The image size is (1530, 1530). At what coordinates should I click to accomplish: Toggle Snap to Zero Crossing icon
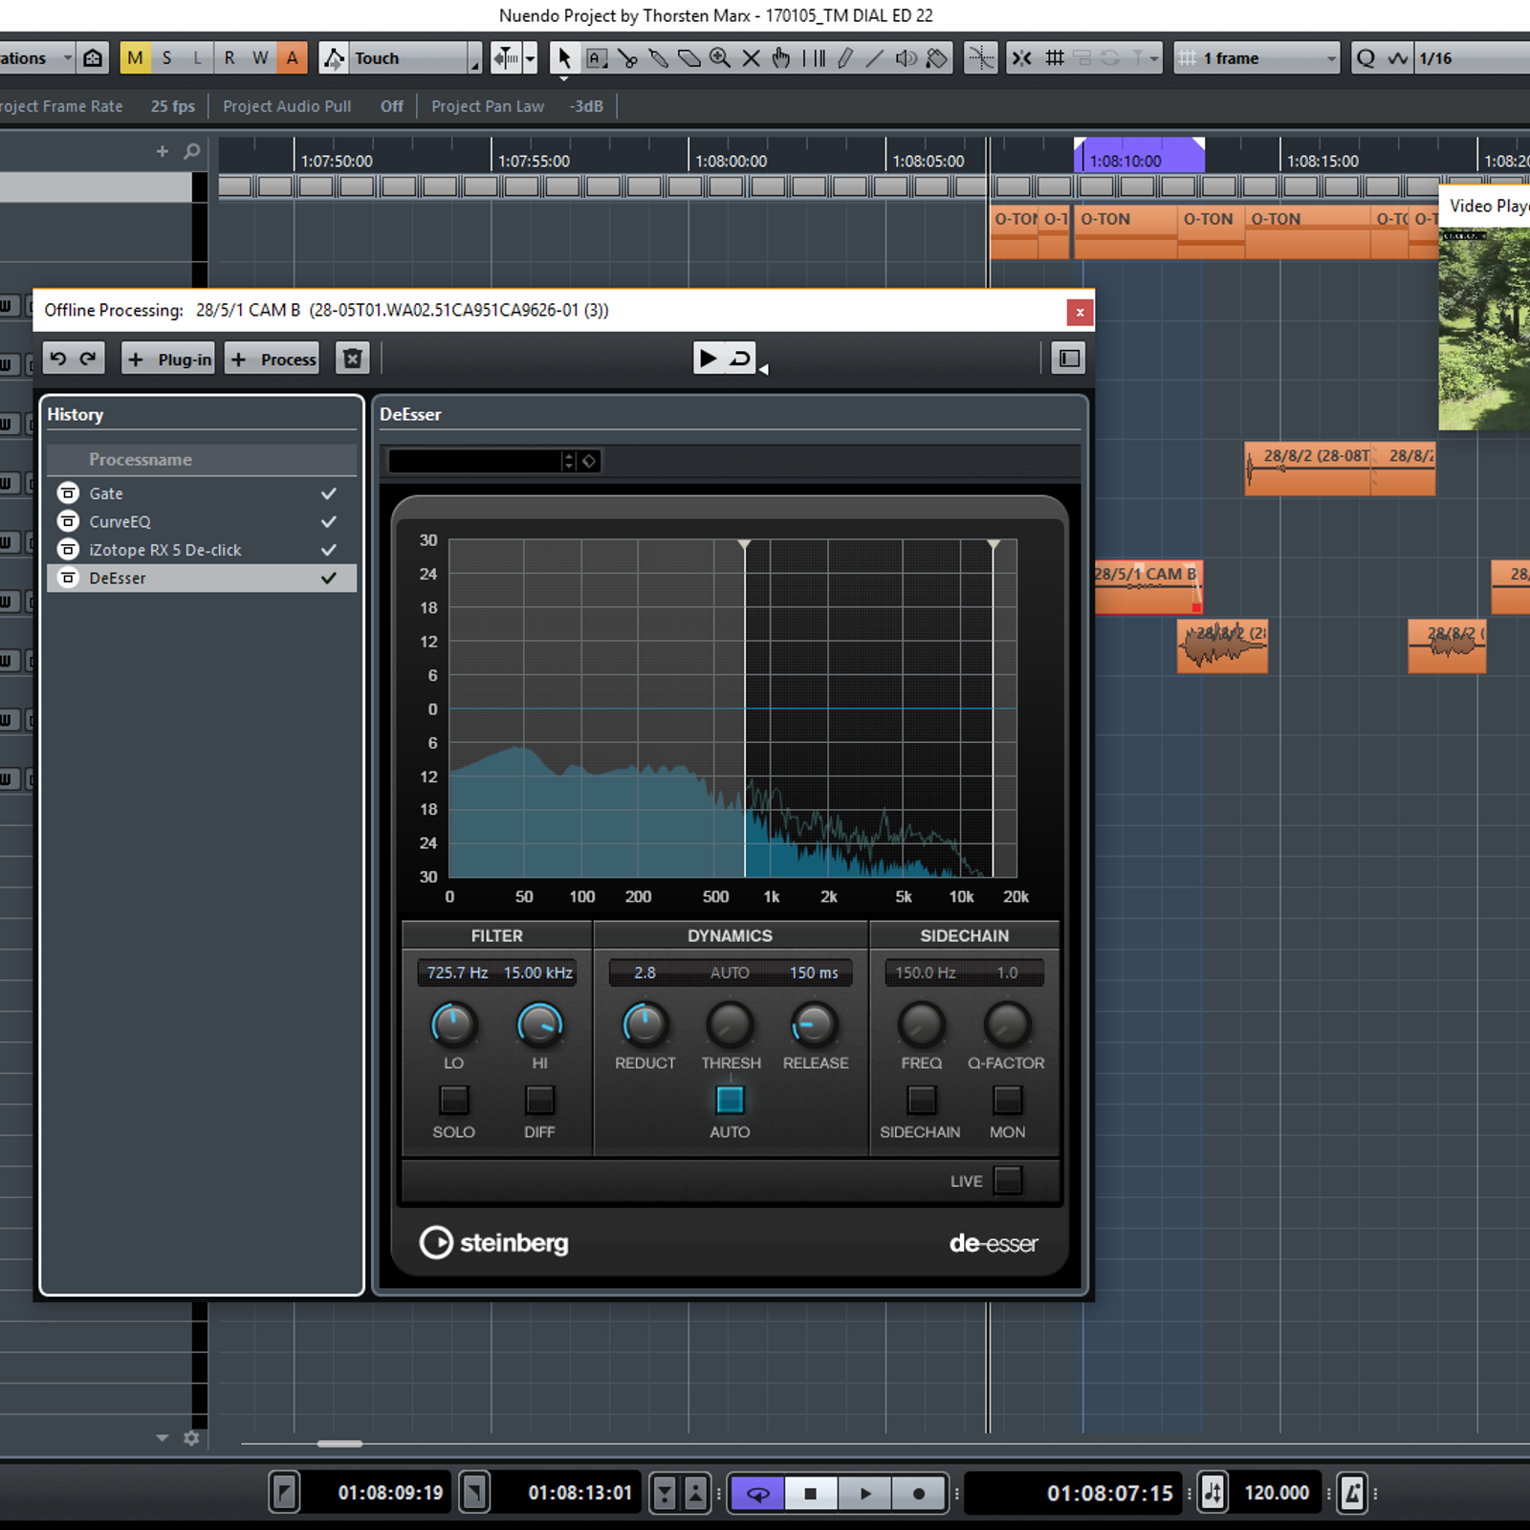click(980, 58)
